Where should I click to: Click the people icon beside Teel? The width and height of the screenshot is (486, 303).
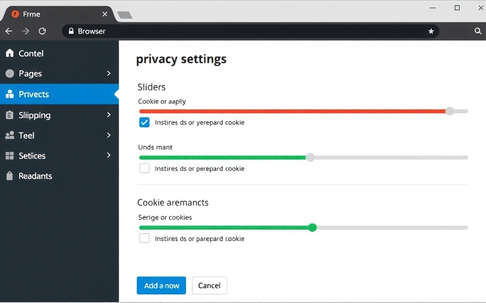(x=9, y=135)
